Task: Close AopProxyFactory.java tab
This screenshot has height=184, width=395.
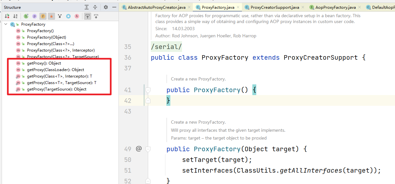Action: tap(359, 7)
